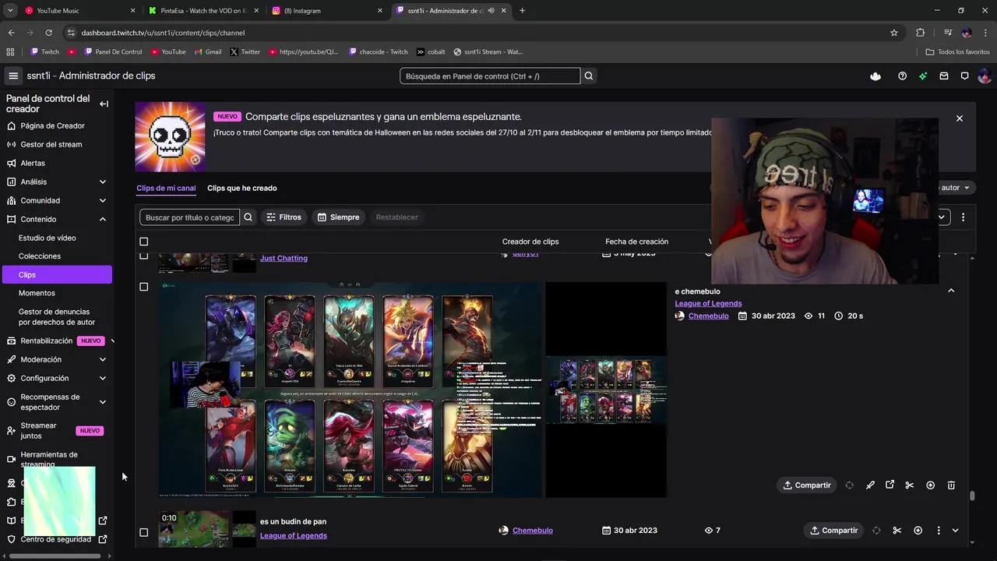Share the expanded chemebulo clip with Compartir
997x561 pixels.
pos(807,485)
